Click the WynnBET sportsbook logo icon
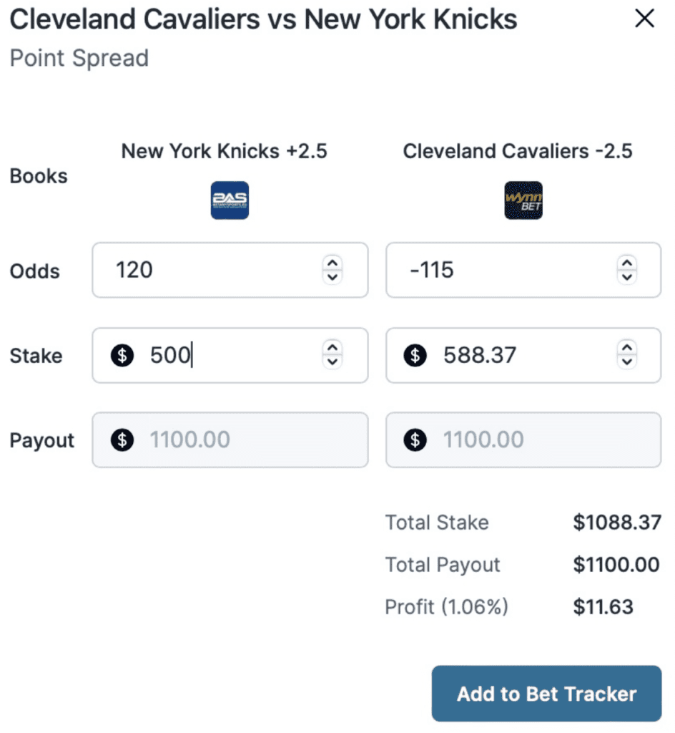 (x=523, y=200)
